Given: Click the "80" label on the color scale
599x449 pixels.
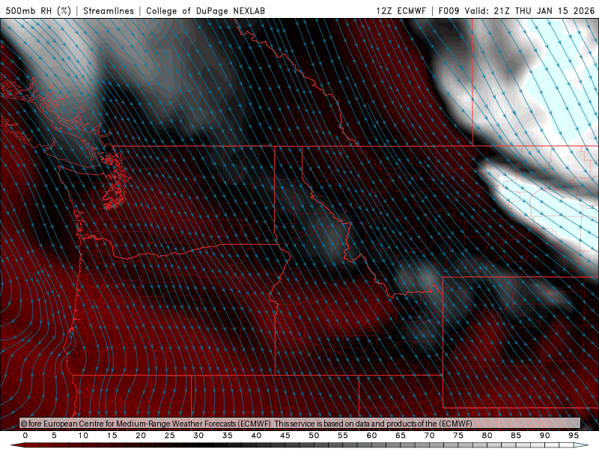Looking at the screenshot, I should click(x=487, y=436).
